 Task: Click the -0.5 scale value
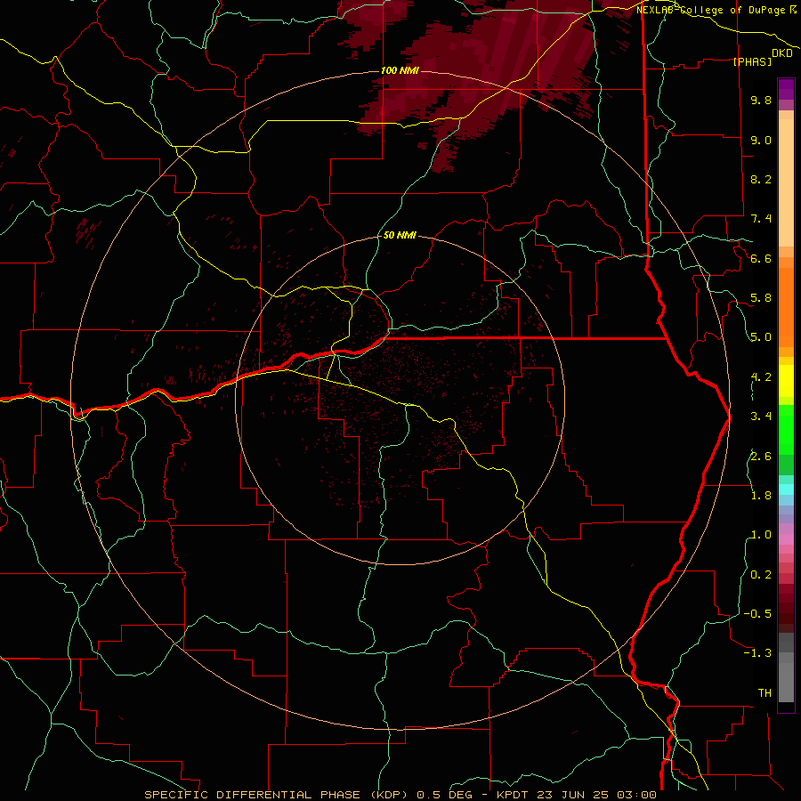pos(757,614)
